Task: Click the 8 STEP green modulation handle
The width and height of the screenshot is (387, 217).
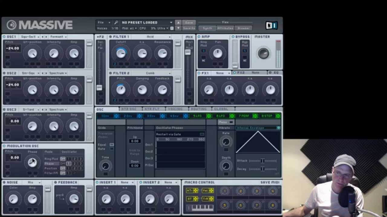Action: 278,116
